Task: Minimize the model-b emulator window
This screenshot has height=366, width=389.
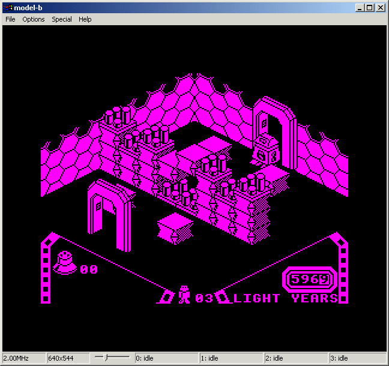Action: point(360,8)
